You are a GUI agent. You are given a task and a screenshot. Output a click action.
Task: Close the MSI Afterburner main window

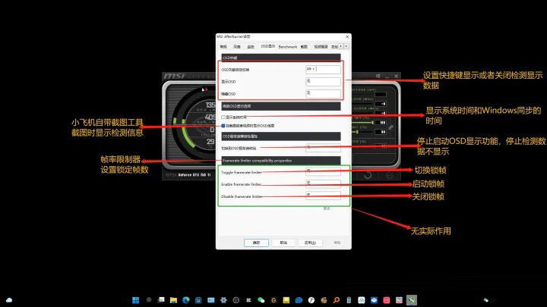coord(397,76)
